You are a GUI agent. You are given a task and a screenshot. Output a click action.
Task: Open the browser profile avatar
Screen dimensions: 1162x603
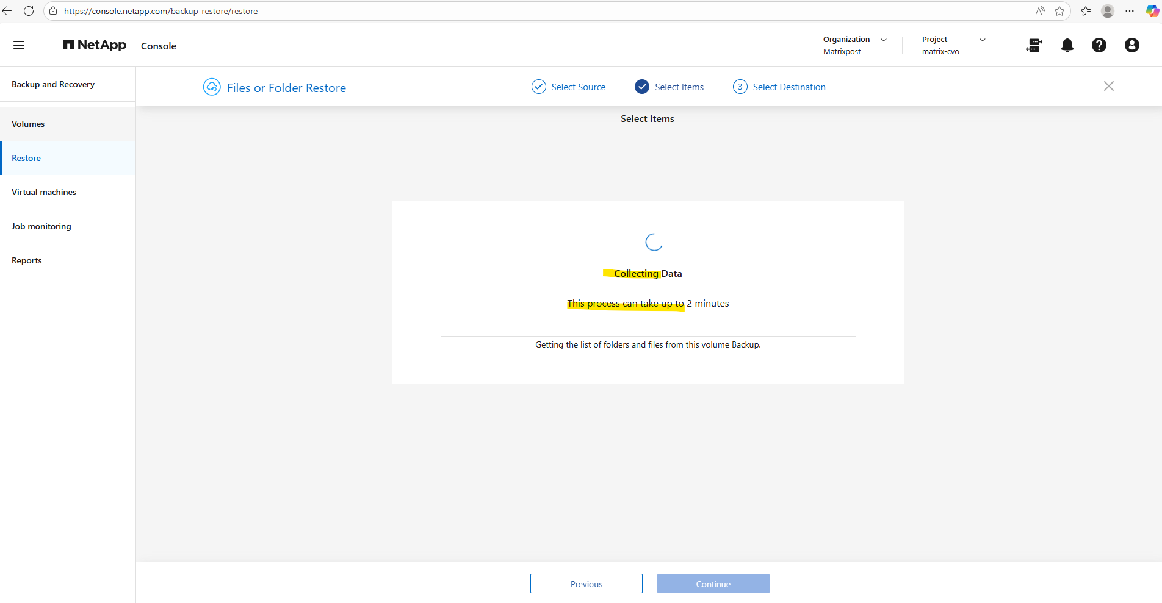click(x=1108, y=11)
